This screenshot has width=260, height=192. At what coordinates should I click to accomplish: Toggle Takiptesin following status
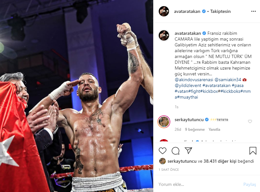(x=220, y=11)
